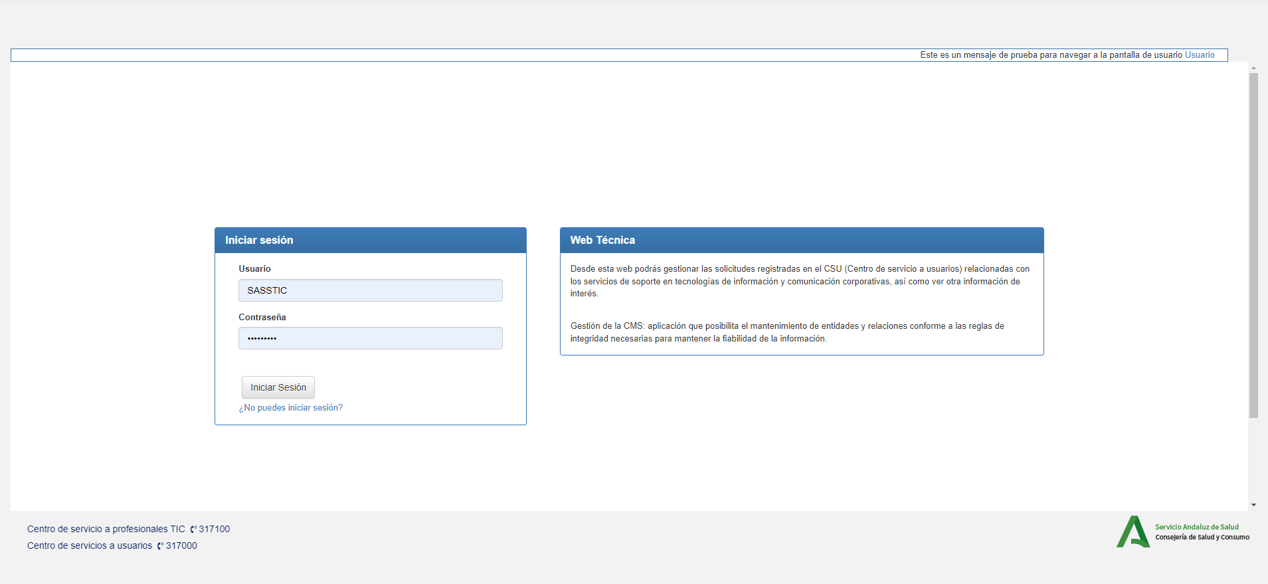This screenshot has width=1268, height=584.
Task: Click the Gestión de la CMS paragraph
Action: click(787, 332)
